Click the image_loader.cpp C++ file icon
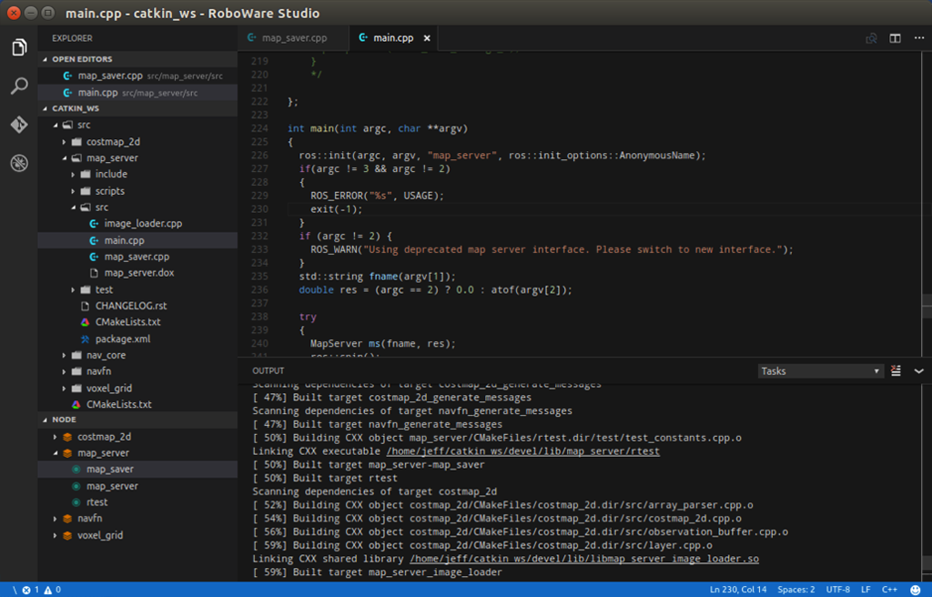Image resolution: width=932 pixels, height=597 pixels. coord(94,224)
